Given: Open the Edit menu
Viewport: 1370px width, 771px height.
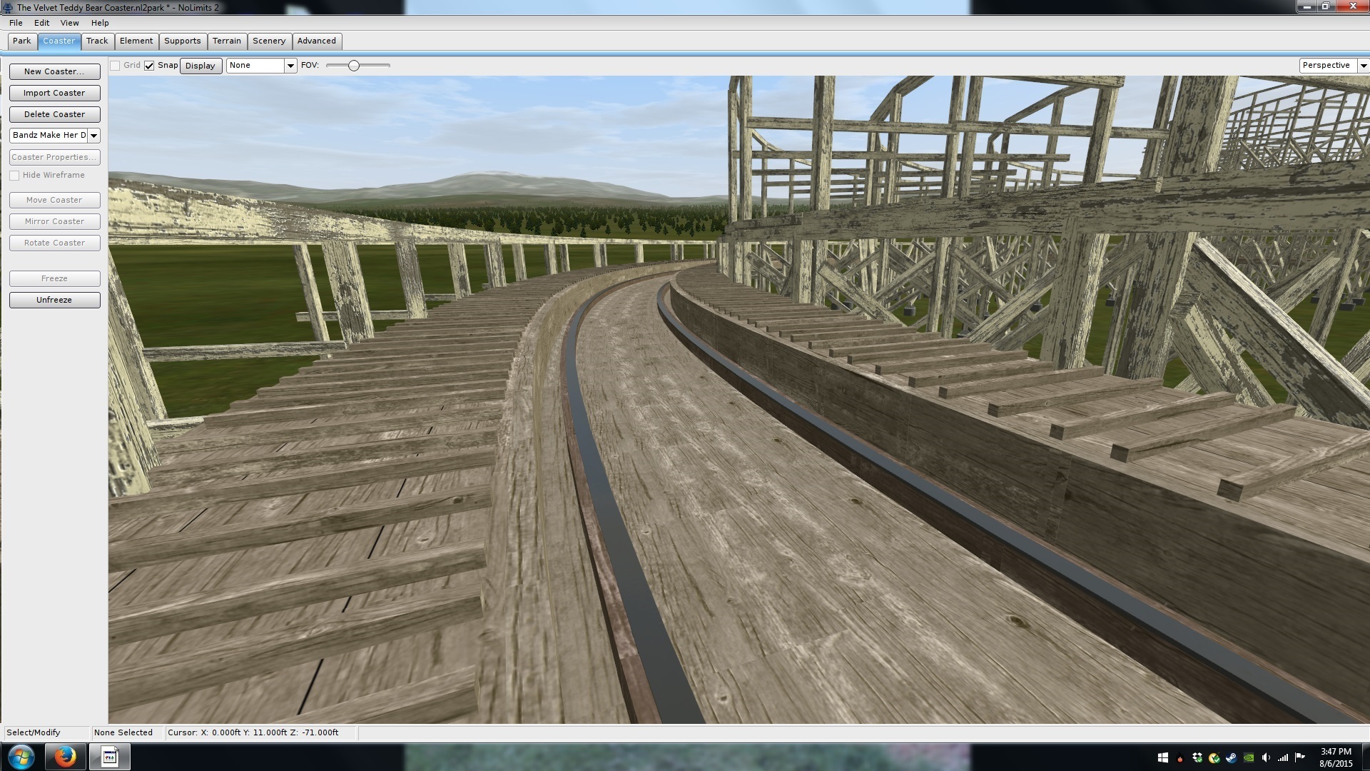Looking at the screenshot, I should click(x=41, y=23).
